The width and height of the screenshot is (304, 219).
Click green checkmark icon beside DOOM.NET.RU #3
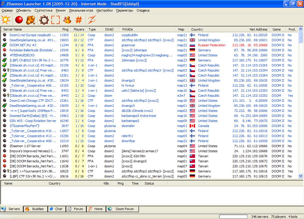[4, 45]
